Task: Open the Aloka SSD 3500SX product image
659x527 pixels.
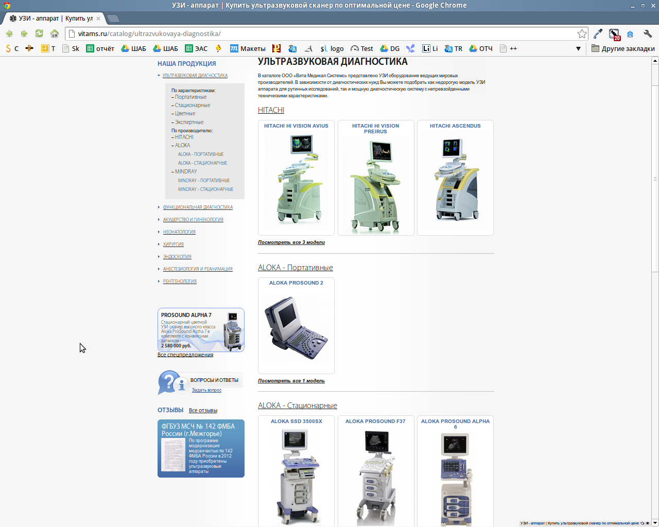Action: (296, 476)
